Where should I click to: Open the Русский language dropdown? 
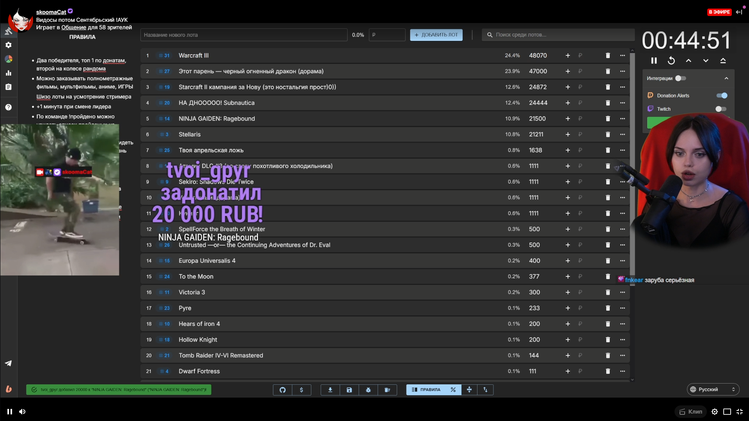pyautogui.click(x=713, y=389)
